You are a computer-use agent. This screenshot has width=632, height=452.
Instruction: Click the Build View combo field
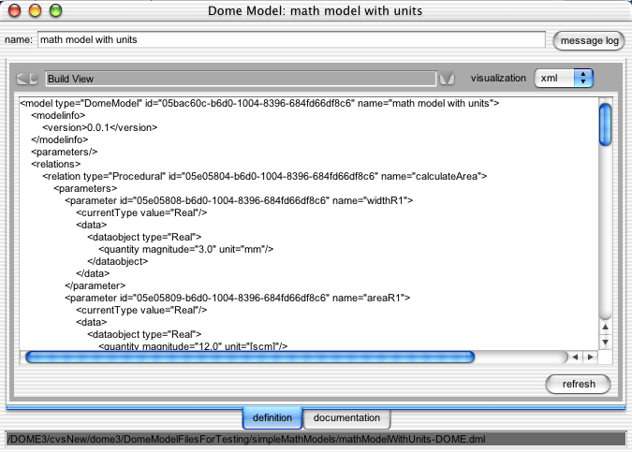[241, 79]
